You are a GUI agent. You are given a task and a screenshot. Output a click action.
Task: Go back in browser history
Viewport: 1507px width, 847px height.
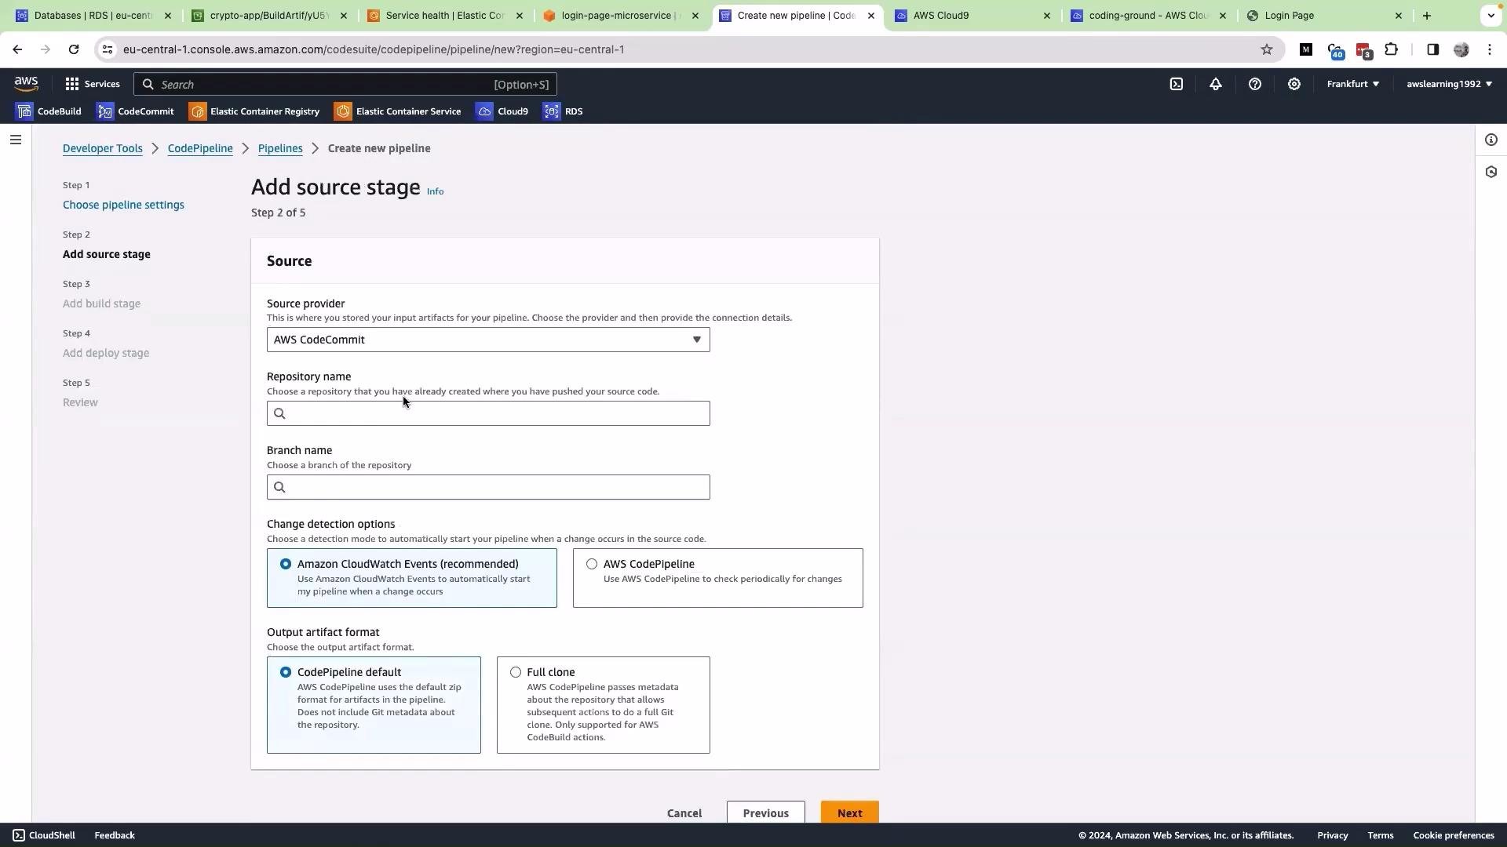(17, 49)
